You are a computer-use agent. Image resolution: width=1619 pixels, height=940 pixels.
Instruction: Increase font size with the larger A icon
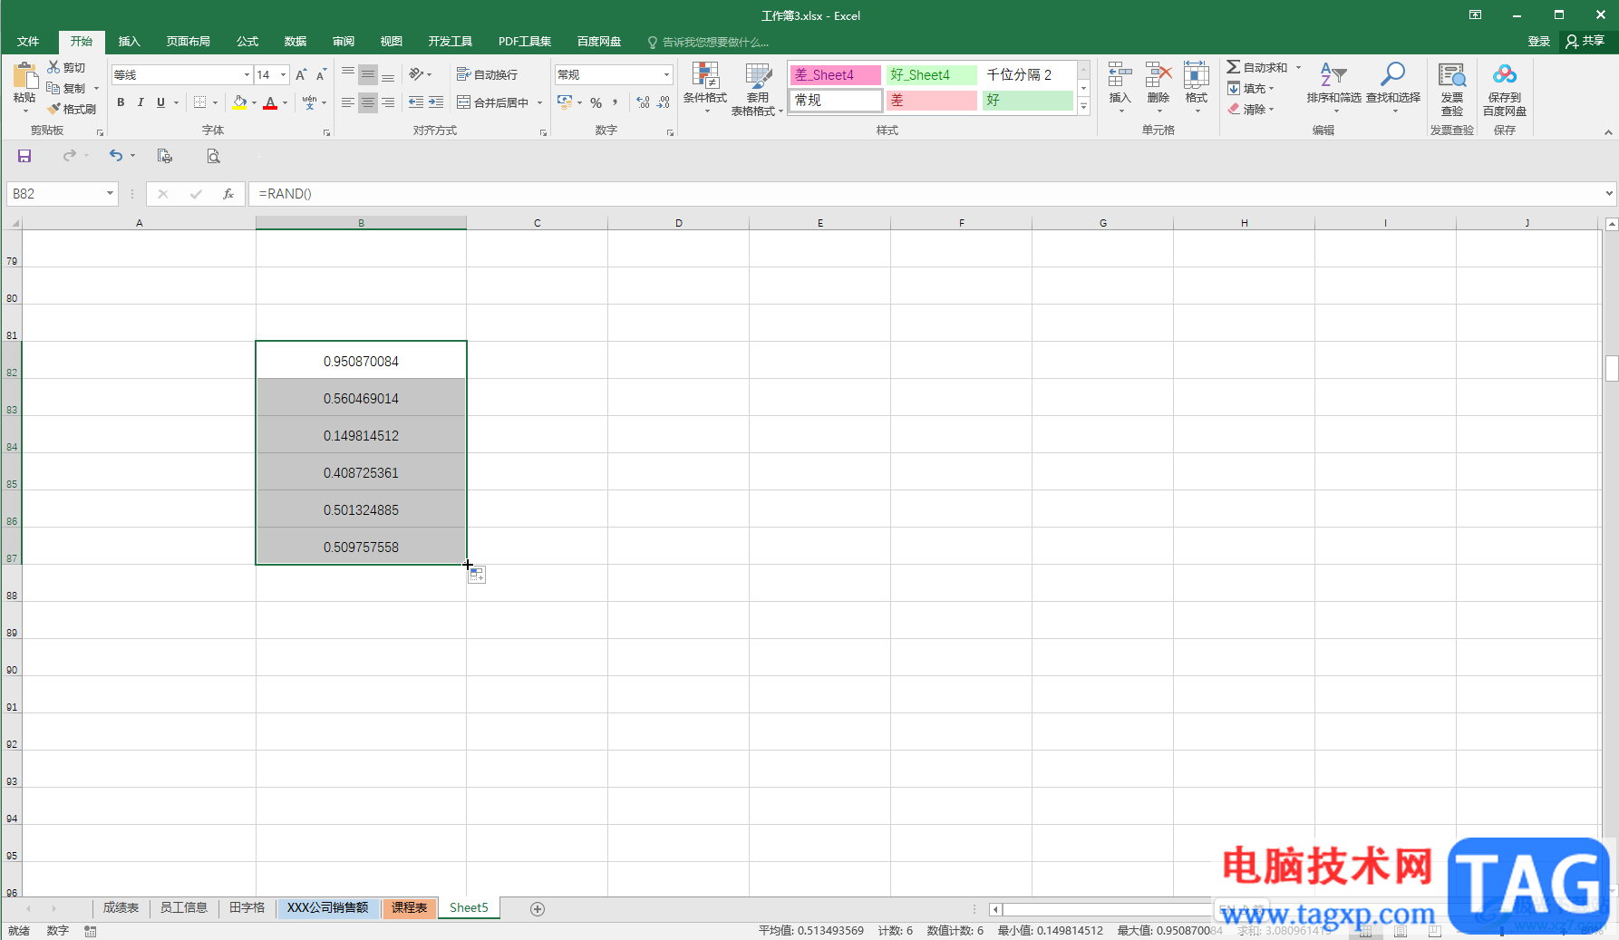pos(301,74)
